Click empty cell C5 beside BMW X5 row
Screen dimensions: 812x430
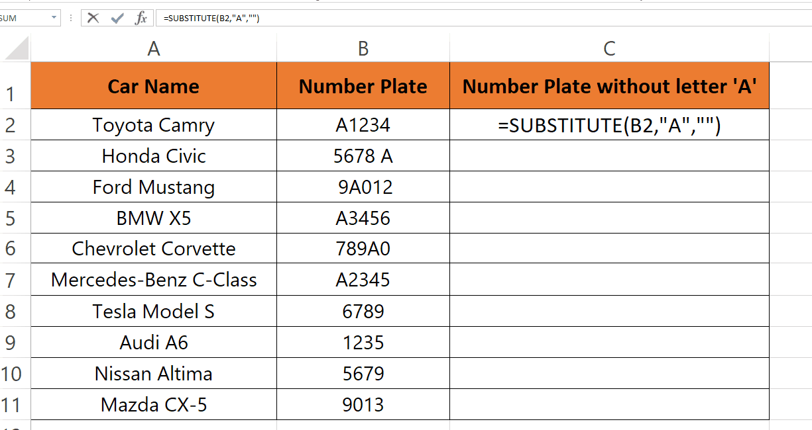609,218
